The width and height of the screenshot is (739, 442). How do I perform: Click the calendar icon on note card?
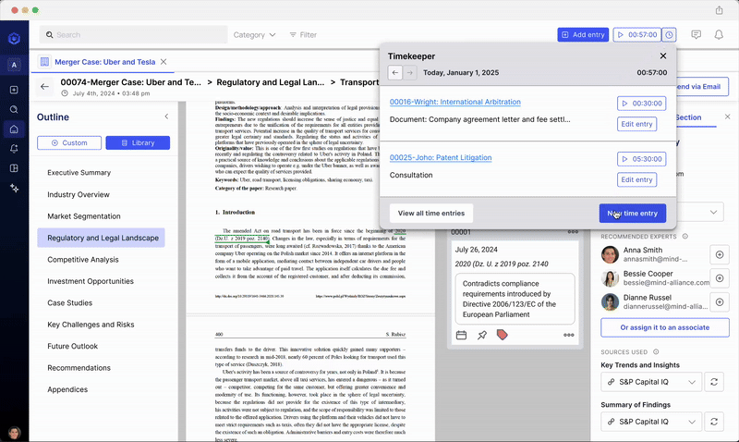(x=461, y=335)
